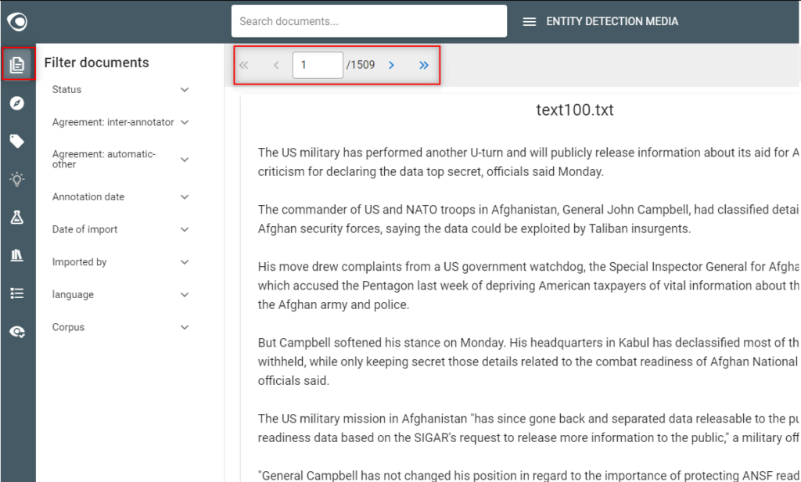Expand the Annotation date filter
The image size is (801, 482).
coord(121,196)
